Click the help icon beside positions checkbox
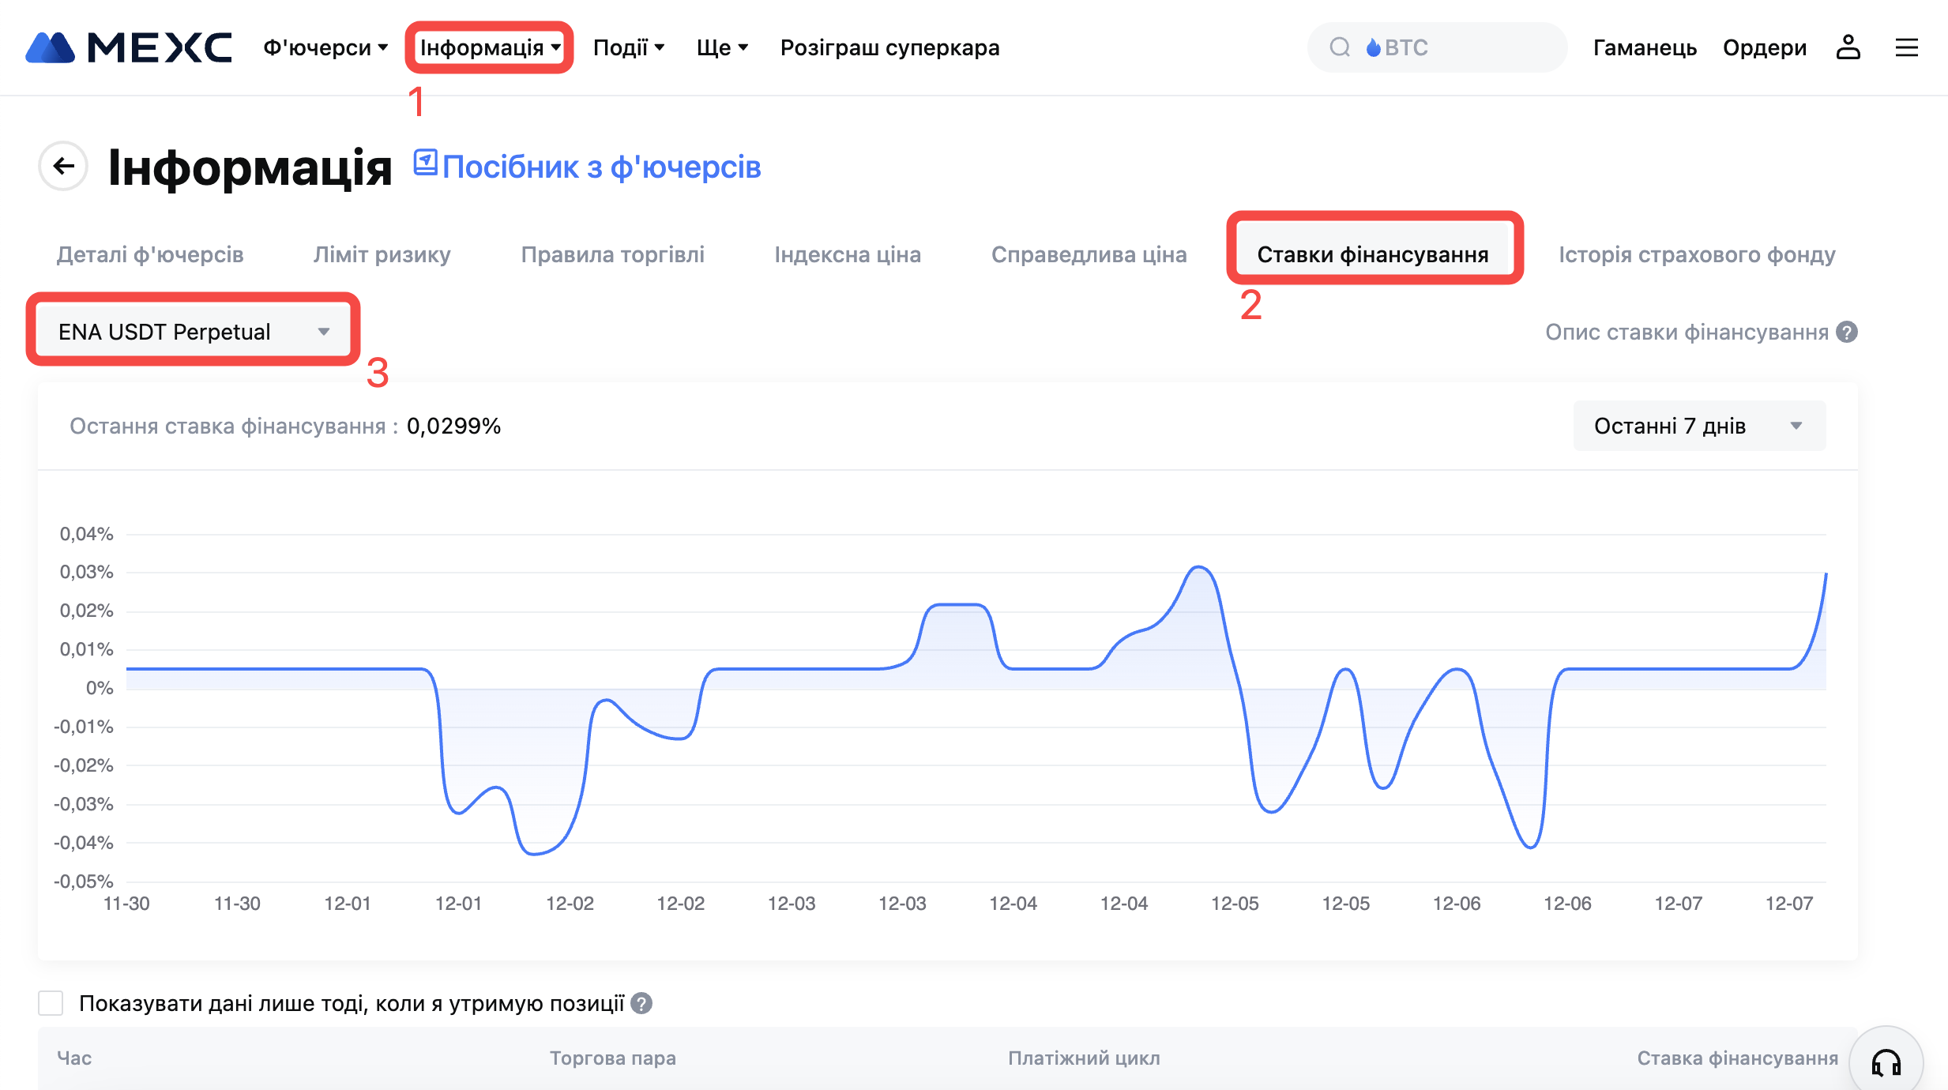This screenshot has width=1948, height=1090. click(x=641, y=1003)
